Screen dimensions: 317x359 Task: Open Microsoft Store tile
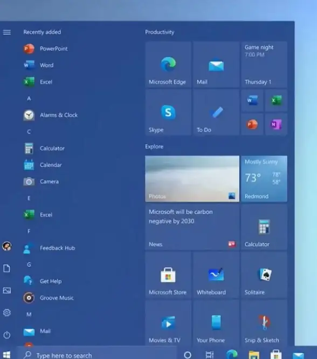pos(168,275)
